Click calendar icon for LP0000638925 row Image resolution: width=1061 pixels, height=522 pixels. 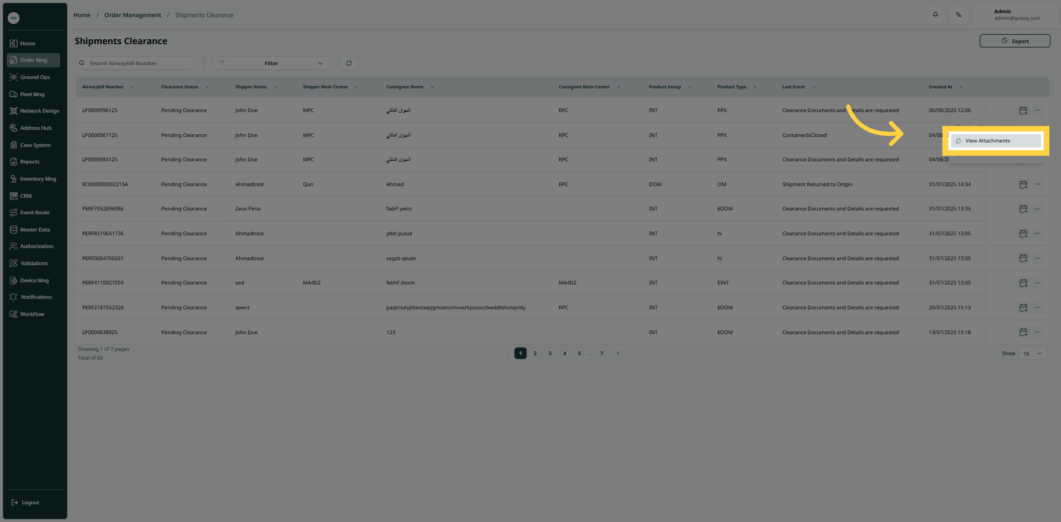coord(1023,333)
